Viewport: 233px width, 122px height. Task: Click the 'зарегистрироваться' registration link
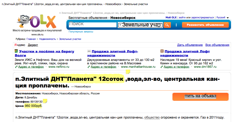pos(201,18)
